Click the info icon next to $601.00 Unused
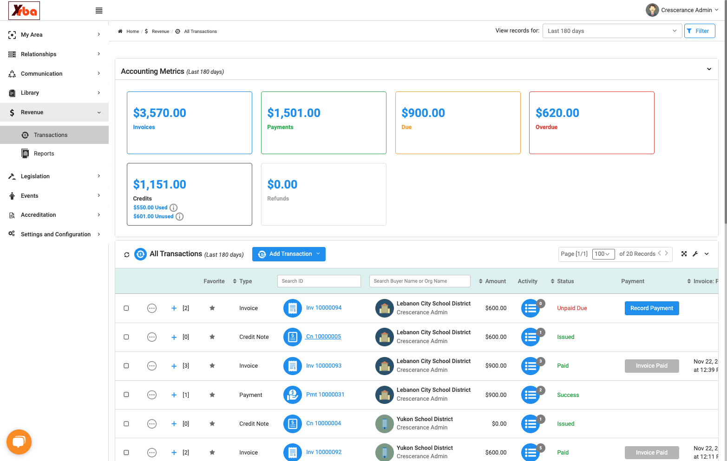 (179, 216)
